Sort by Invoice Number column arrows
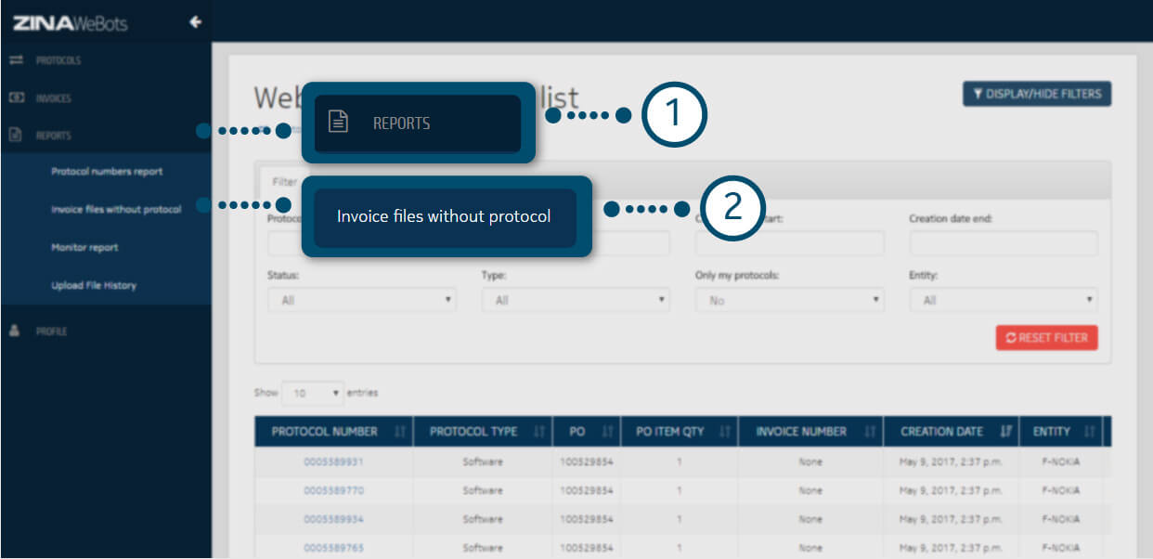The image size is (1153, 559). point(871,432)
